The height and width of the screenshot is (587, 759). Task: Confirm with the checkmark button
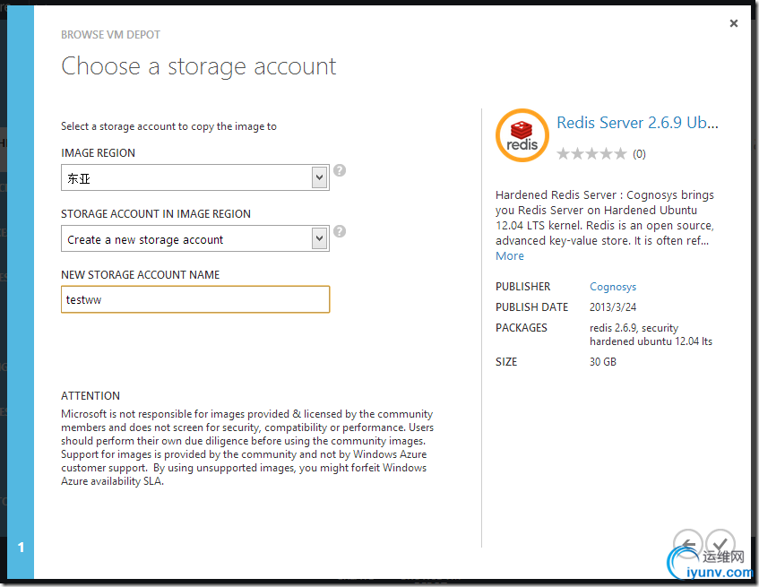720,543
